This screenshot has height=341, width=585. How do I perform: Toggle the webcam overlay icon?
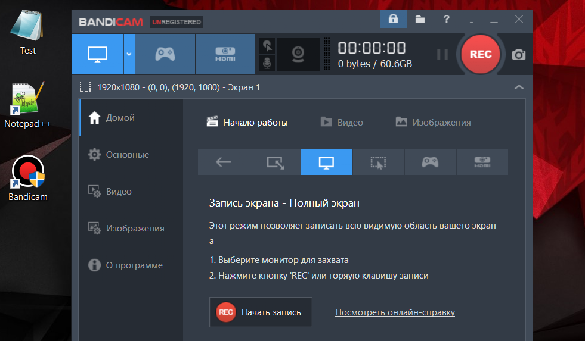point(298,54)
